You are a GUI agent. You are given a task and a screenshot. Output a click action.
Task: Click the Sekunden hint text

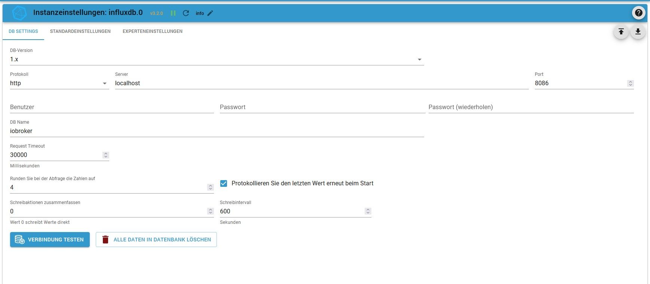click(x=230, y=222)
